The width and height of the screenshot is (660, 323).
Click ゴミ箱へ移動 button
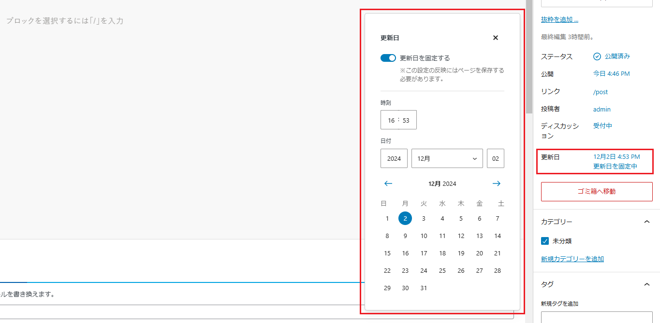click(x=597, y=191)
